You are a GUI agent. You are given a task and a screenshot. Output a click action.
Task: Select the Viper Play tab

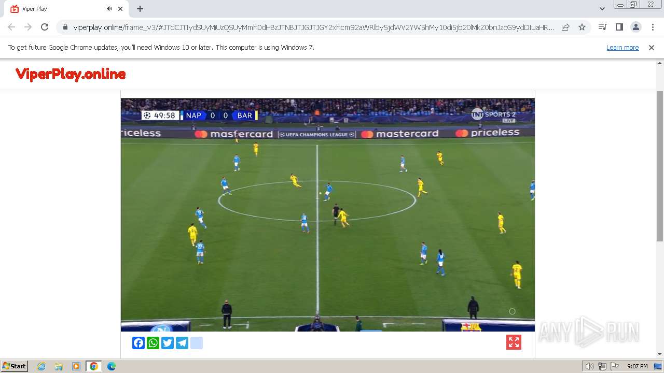point(64,9)
